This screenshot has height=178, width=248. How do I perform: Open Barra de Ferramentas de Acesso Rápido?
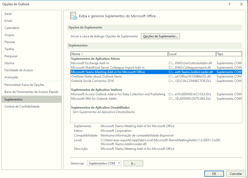tap(31, 92)
